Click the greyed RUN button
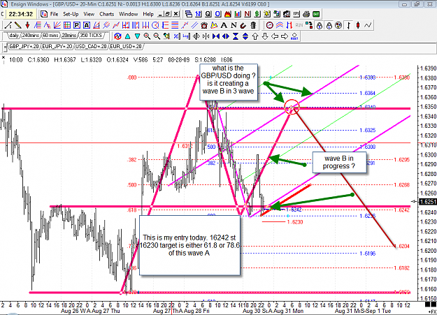The width and height of the screenshot is (437, 315). pyautogui.click(x=299, y=25)
